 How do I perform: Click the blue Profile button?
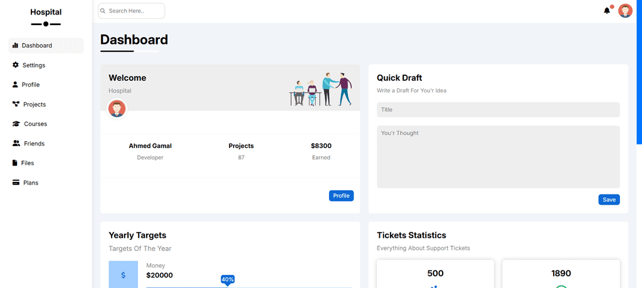point(341,196)
